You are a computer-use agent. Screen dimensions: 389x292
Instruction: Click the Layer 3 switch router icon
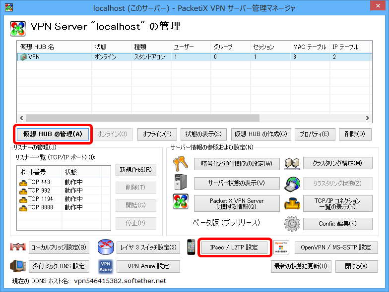pyautogui.click(x=106, y=247)
